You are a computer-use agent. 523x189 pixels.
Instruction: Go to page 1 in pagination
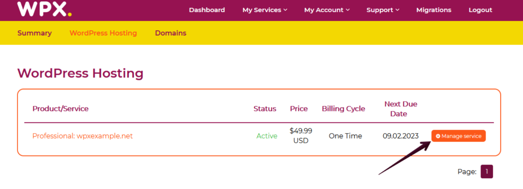tap(487, 172)
